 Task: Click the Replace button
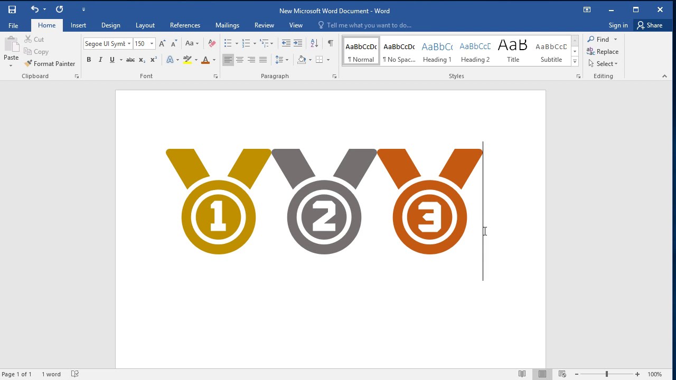click(603, 52)
